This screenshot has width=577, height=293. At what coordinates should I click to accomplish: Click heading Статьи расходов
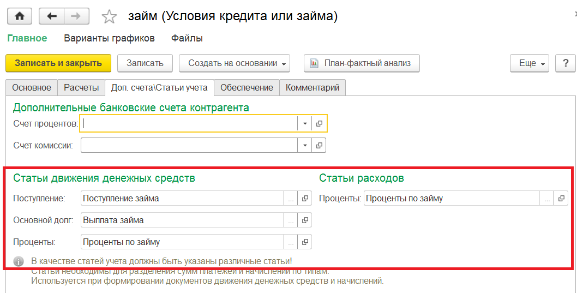point(362,178)
